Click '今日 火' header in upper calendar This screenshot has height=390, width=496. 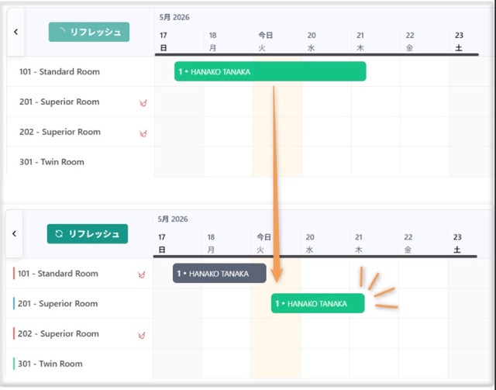point(265,41)
